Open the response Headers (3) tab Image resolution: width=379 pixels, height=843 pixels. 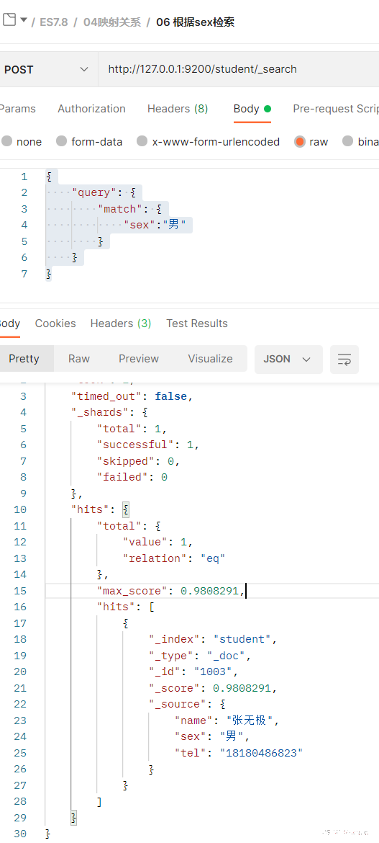[x=121, y=324]
